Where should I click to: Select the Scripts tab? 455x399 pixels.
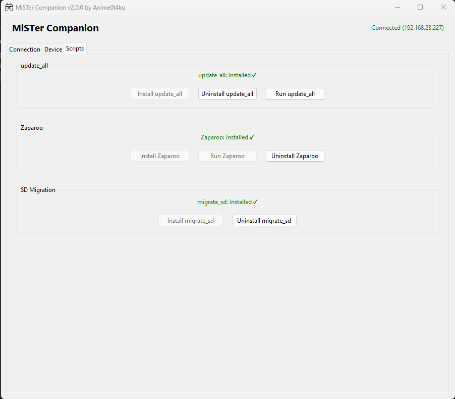[x=75, y=48]
